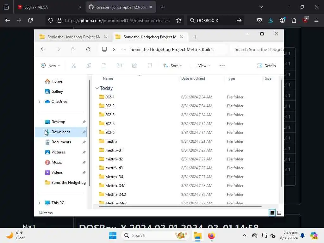Open Firefox account profile icon

point(282,20)
